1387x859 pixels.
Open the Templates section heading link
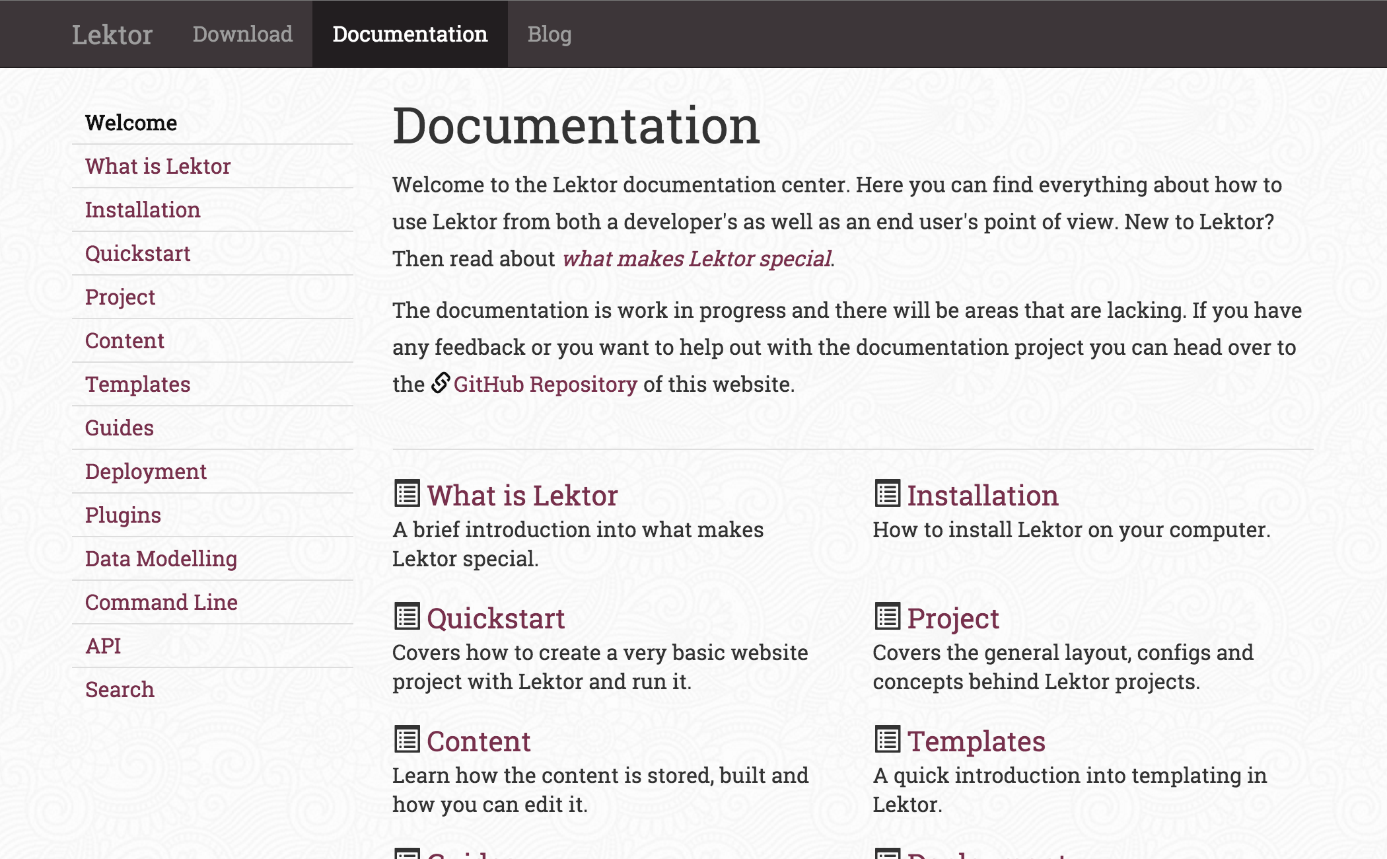click(x=976, y=741)
